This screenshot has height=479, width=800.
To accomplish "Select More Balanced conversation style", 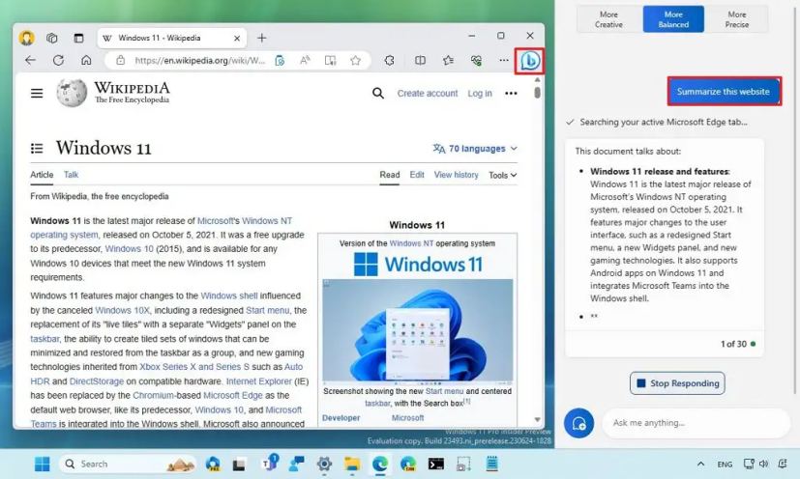I will [x=673, y=19].
